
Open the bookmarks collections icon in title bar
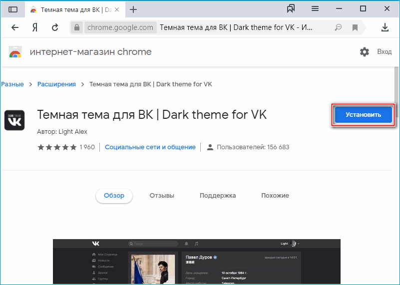click(291, 8)
